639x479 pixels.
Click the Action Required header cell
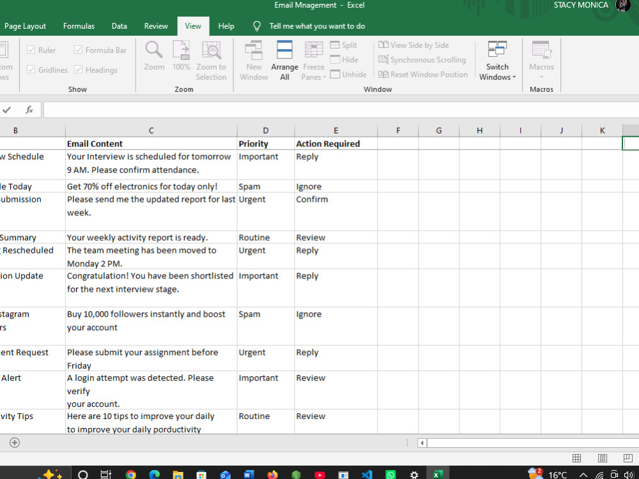[x=336, y=143]
